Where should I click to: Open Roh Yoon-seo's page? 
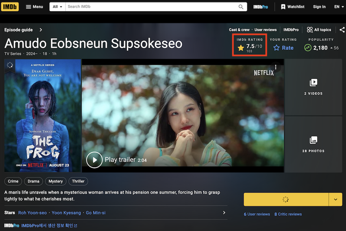33,212
